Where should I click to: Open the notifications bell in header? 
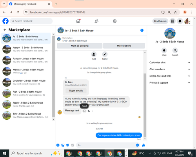180,21
